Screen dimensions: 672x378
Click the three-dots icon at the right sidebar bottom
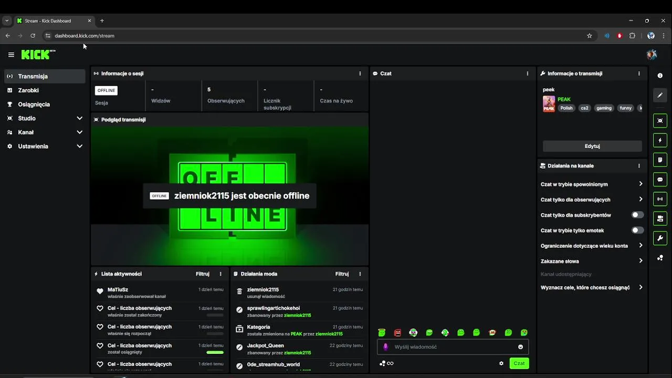click(660, 258)
